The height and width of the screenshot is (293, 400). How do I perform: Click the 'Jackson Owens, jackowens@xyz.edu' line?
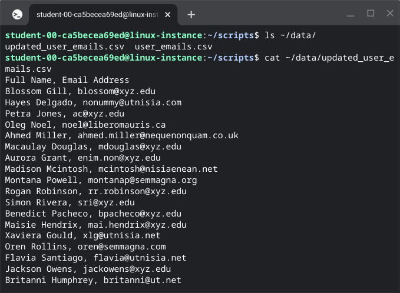(88, 269)
